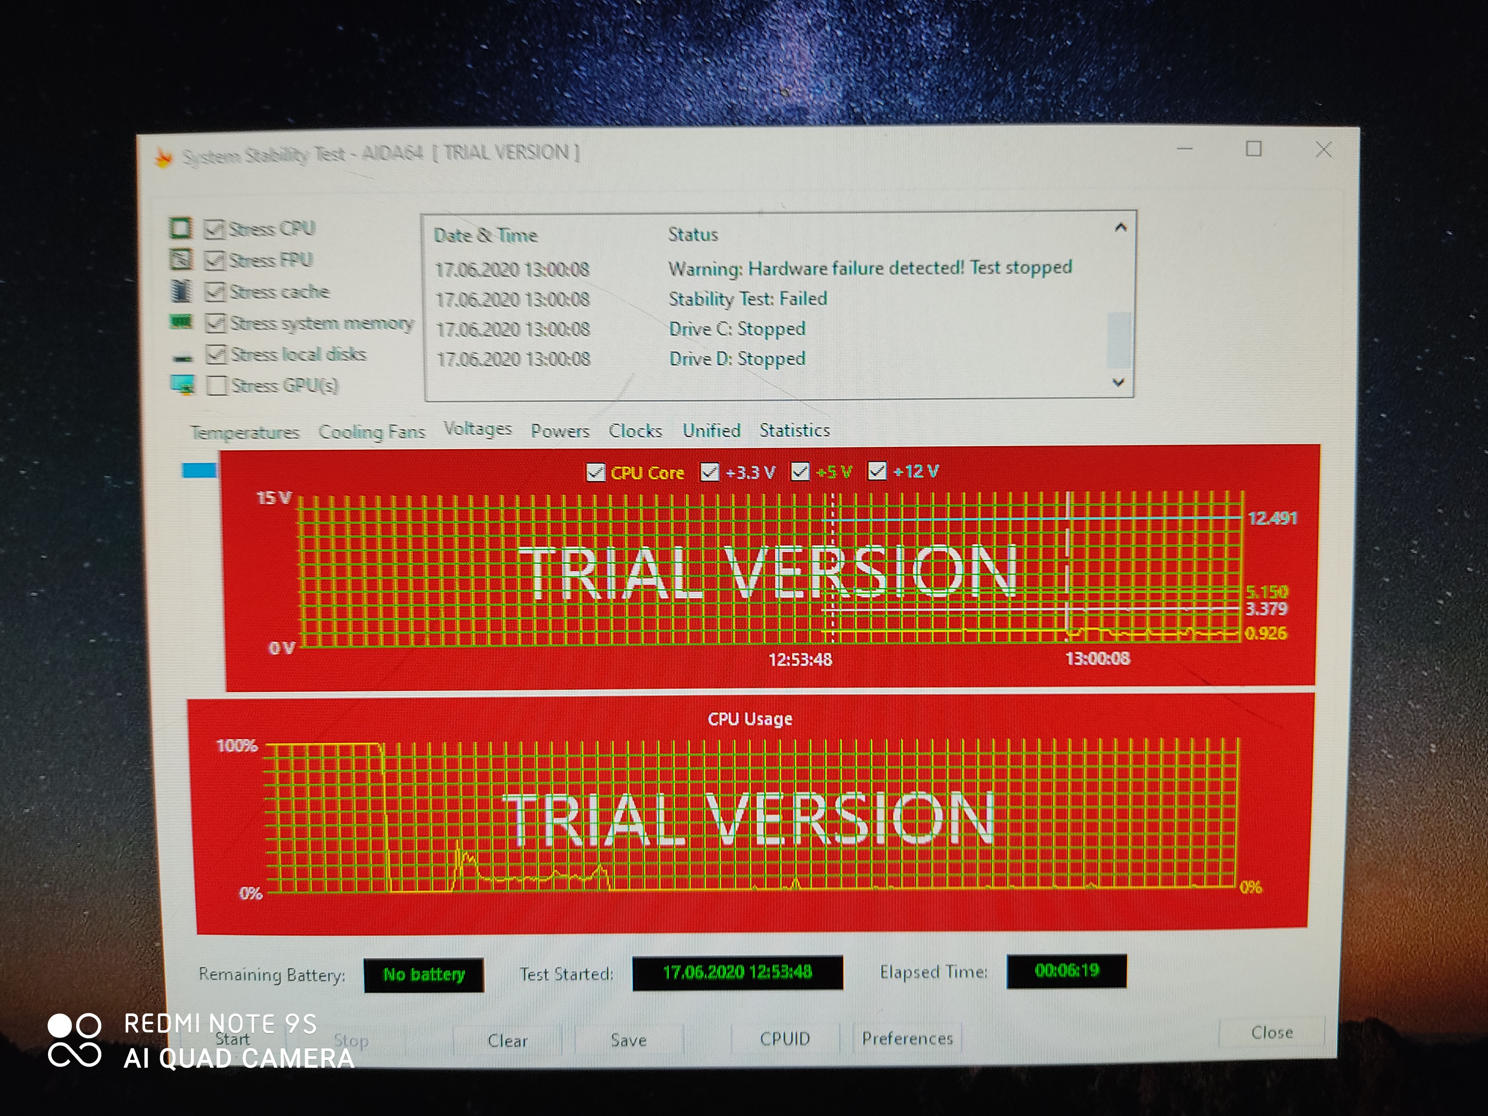Click the Stop button
1488x1116 pixels.
351,1040
